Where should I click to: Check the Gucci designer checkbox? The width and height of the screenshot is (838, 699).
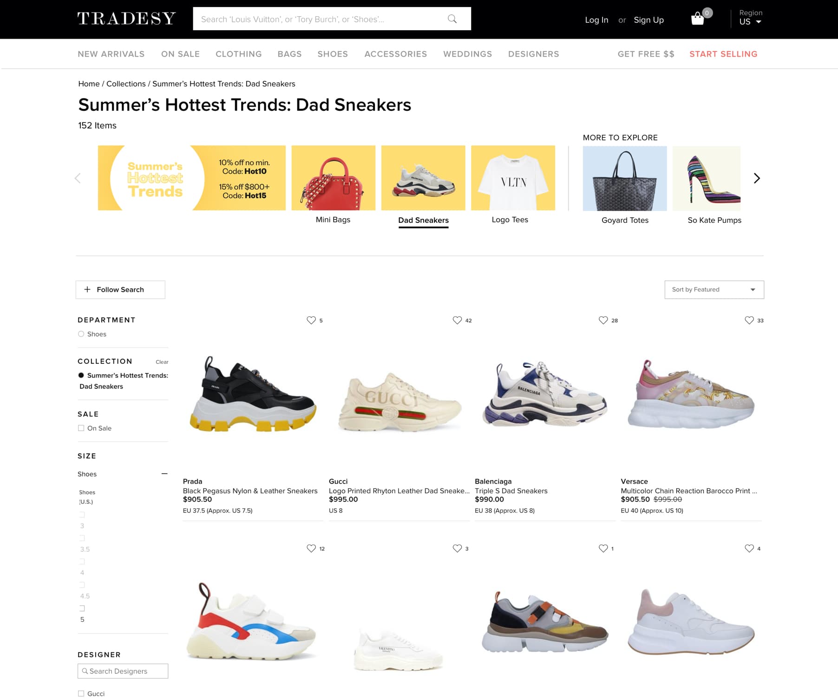(81, 693)
